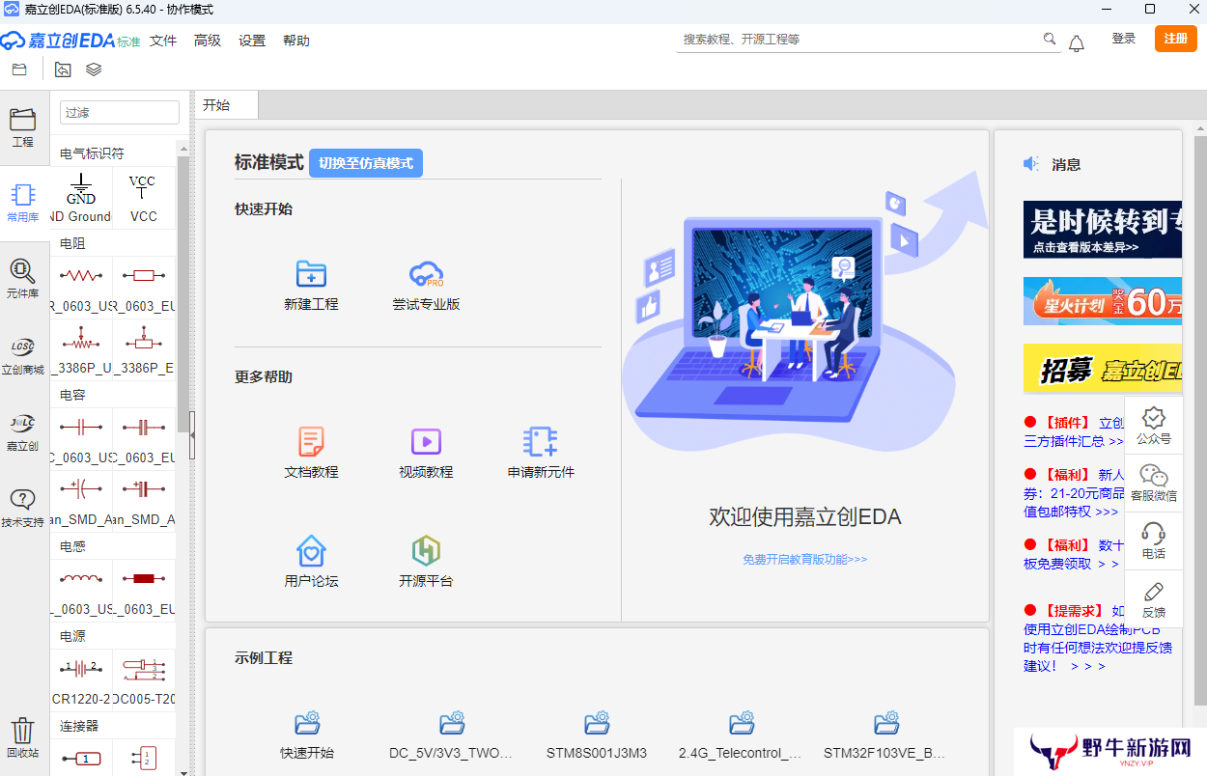Open the 客服微信 WeChat support widget
Image resolution: width=1207 pixels, height=776 pixels.
(1153, 483)
